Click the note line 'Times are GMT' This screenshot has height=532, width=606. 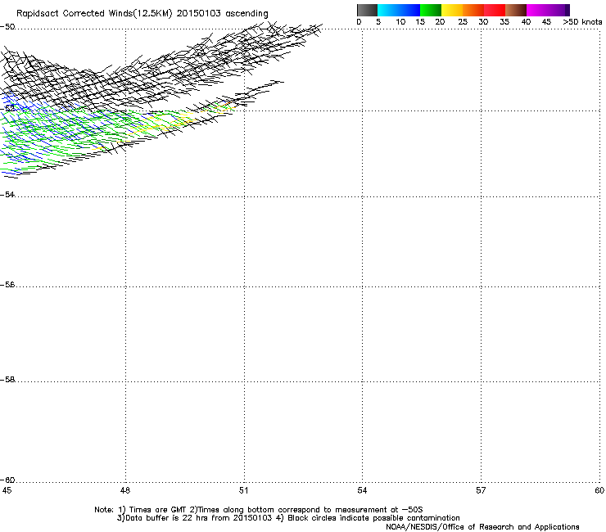(158, 510)
